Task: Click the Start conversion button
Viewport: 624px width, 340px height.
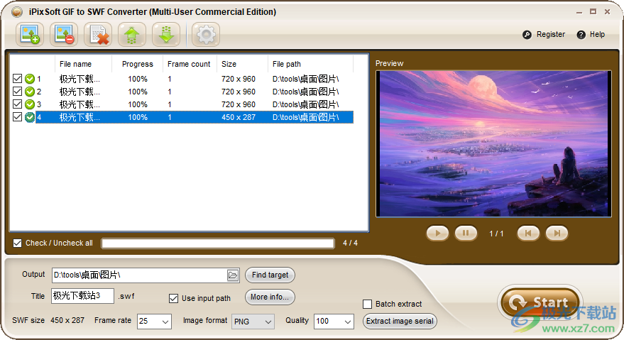Action: click(x=540, y=302)
